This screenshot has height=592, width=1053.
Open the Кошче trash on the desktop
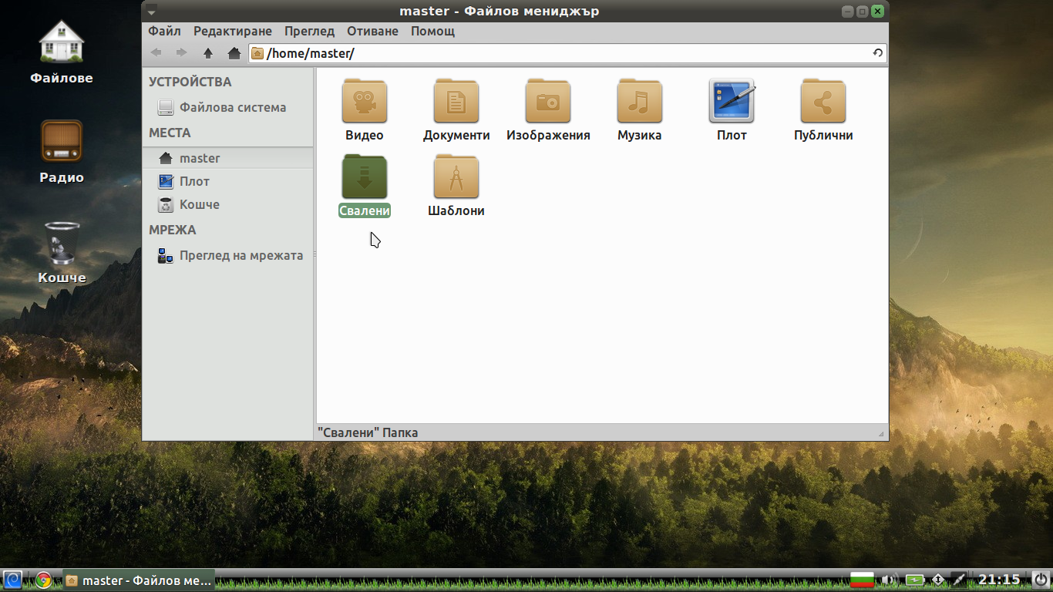(x=62, y=242)
